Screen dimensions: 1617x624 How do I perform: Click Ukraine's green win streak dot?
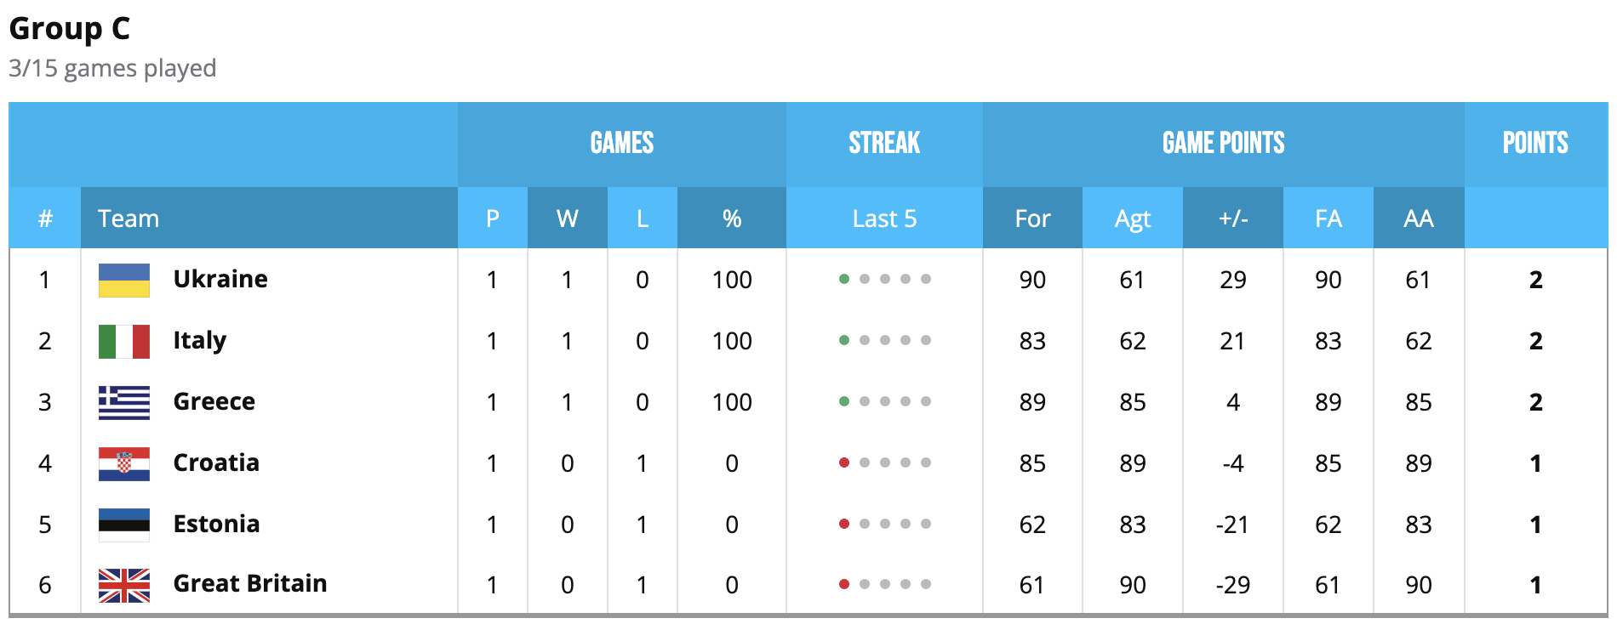tap(843, 279)
